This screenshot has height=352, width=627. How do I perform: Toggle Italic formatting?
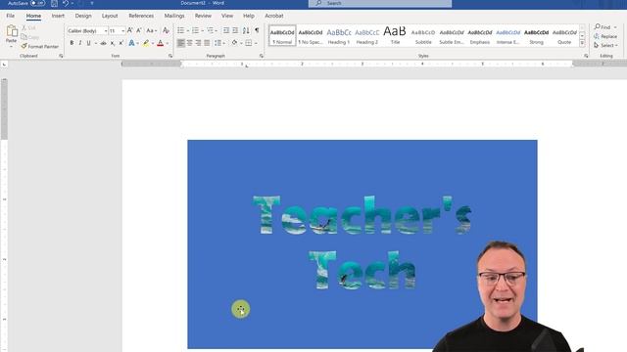pyautogui.click(x=80, y=43)
